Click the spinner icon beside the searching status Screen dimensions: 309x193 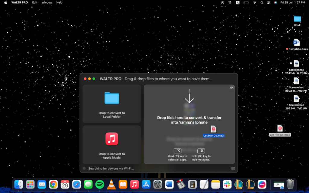(84, 168)
